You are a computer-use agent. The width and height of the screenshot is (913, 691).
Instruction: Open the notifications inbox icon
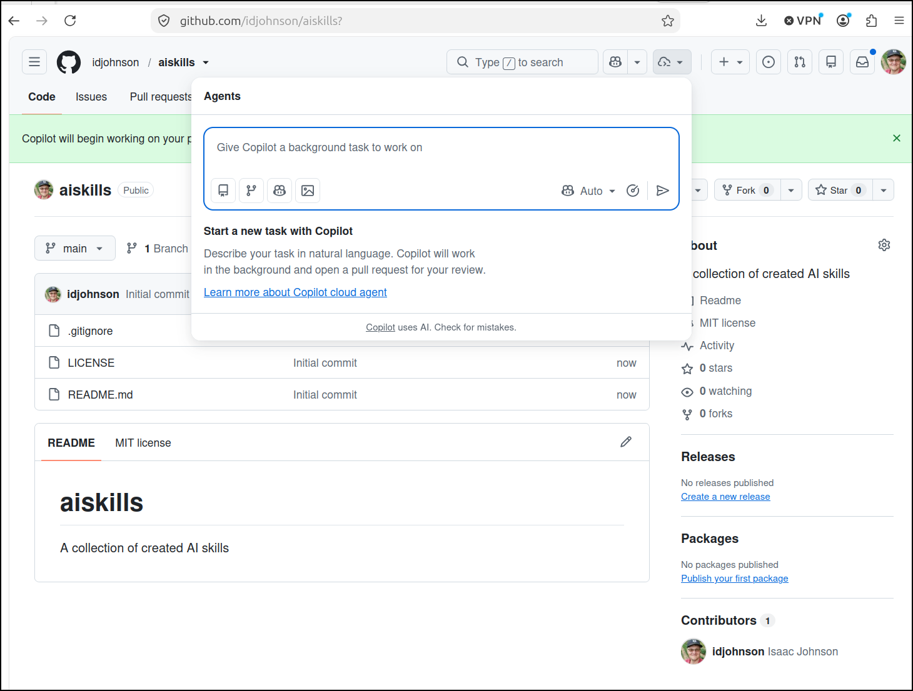(x=862, y=62)
